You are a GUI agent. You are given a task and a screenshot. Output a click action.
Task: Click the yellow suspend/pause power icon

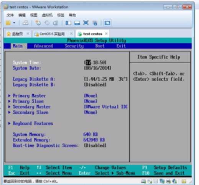point(8,23)
